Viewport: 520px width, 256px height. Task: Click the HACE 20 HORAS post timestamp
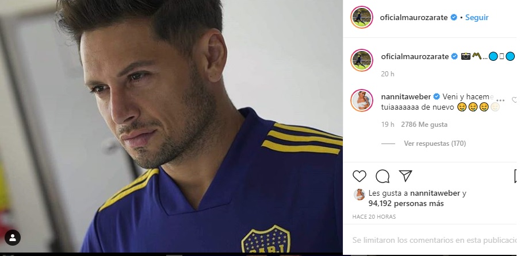click(x=374, y=217)
